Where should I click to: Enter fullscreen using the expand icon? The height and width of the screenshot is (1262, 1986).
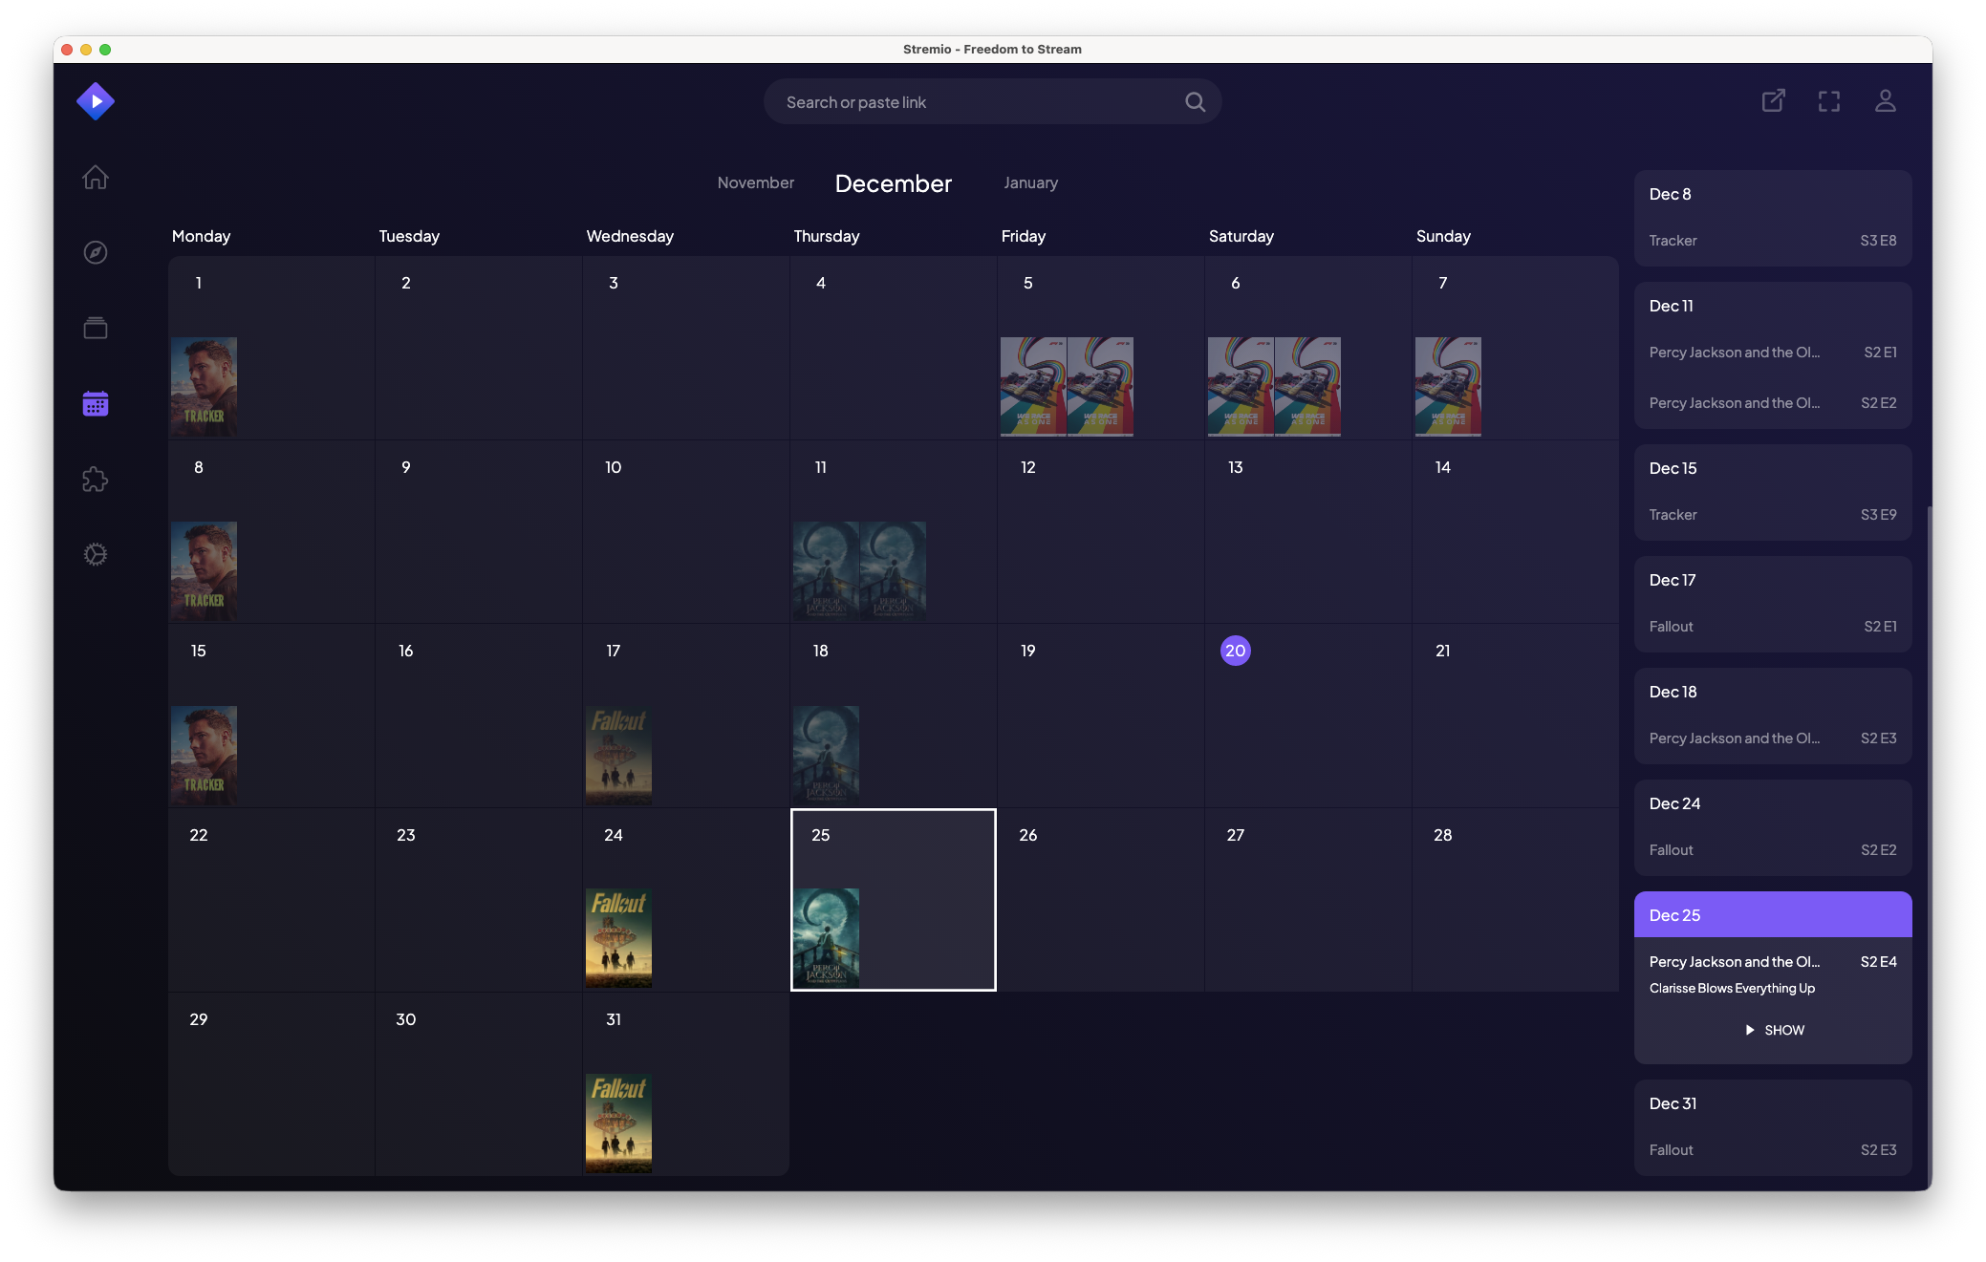(x=1828, y=100)
